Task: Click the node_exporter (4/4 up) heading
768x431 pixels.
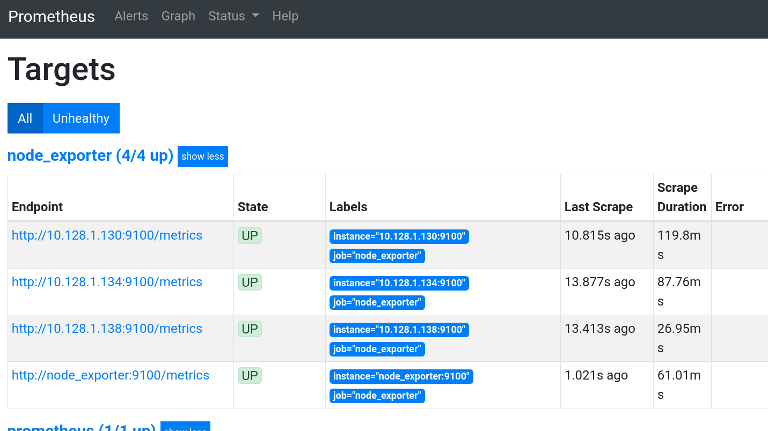Action: pos(90,155)
